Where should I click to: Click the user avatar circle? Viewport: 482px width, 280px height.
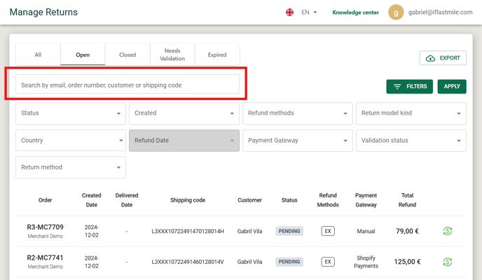coord(396,13)
